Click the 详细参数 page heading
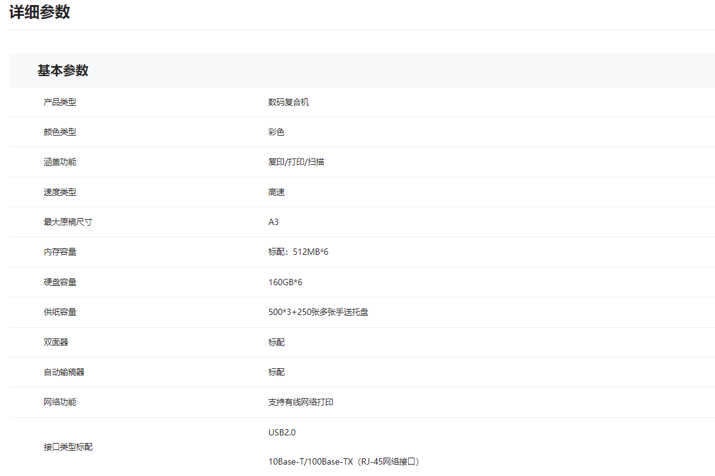 (39, 12)
